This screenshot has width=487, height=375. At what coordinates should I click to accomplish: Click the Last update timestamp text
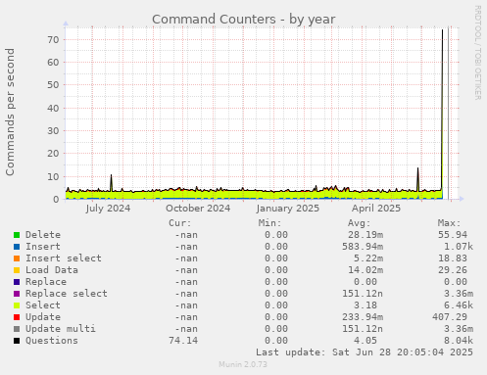(x=365, y=352)
